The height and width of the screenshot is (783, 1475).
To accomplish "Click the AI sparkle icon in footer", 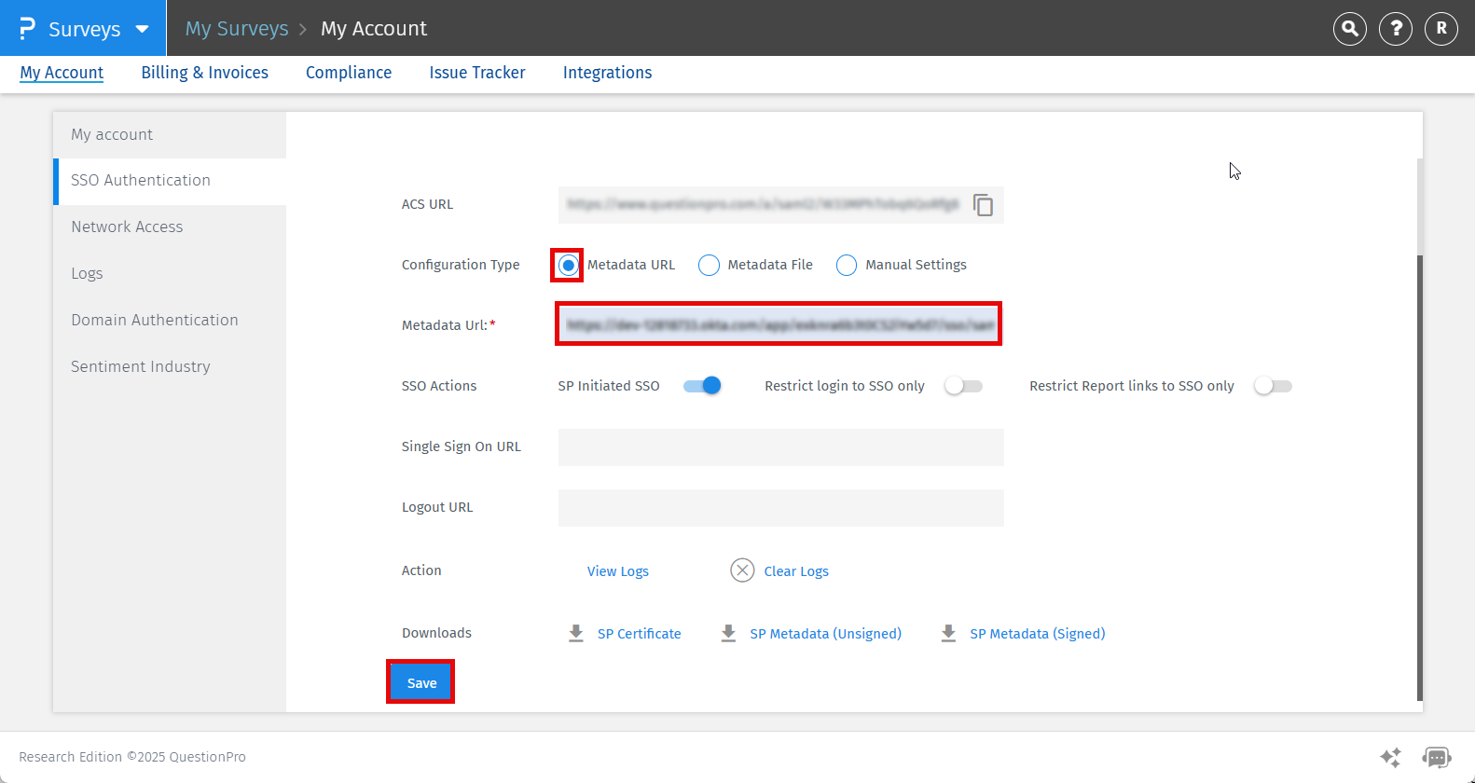I will pyautogui.click(x=1390, y=757).
